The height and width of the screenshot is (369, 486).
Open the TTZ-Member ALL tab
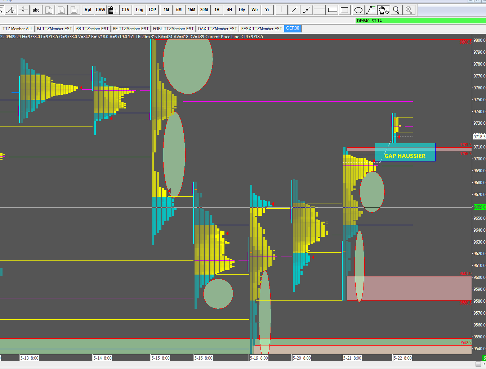coord(18,29)
